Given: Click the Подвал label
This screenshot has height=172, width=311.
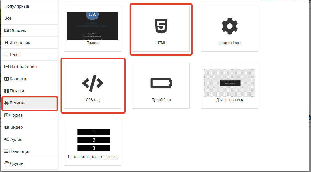Looking at the screenshot, I should coord(93,43).
